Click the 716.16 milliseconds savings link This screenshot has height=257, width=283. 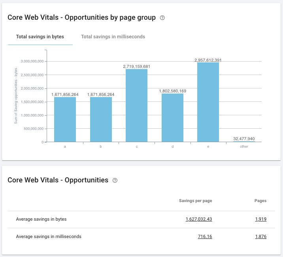pos(205,236)
